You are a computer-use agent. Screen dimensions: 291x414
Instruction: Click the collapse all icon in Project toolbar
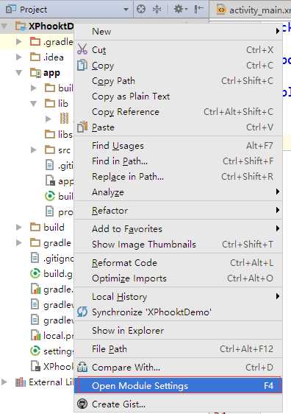157,10
